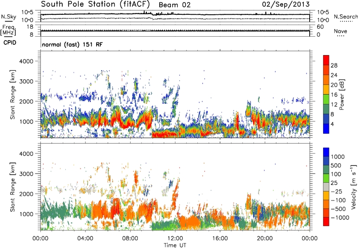Image resolution: width=358 pixels, height=248 pixels.
Task: Click the left '10^5' N.Sky axis tick
Action: (27, 13)
